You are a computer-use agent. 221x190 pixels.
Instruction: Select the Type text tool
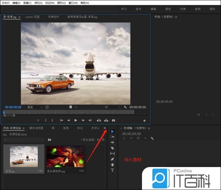pyautogui.click(x=113, y=170)
